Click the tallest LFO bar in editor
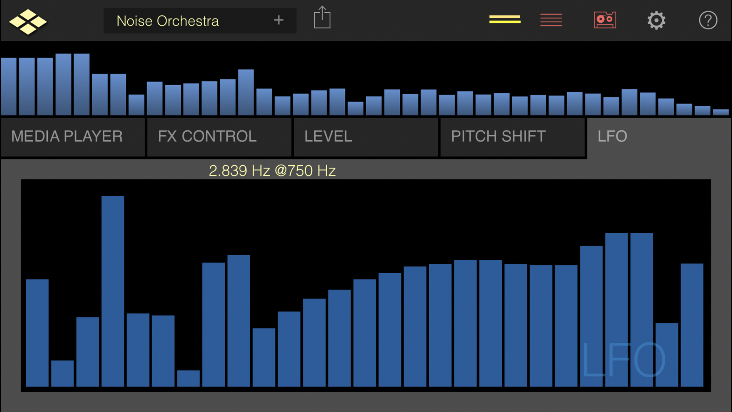 pos(113,291)
